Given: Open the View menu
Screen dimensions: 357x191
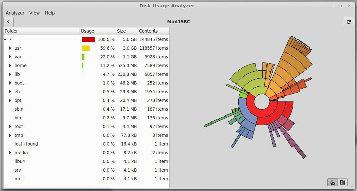Looking at the screenshot, I should click(x=34, y=13).
